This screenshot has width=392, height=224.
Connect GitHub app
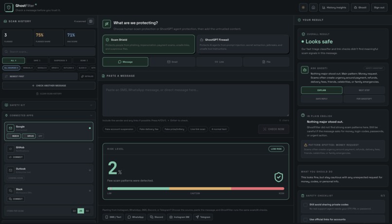(x=16, y=157)
